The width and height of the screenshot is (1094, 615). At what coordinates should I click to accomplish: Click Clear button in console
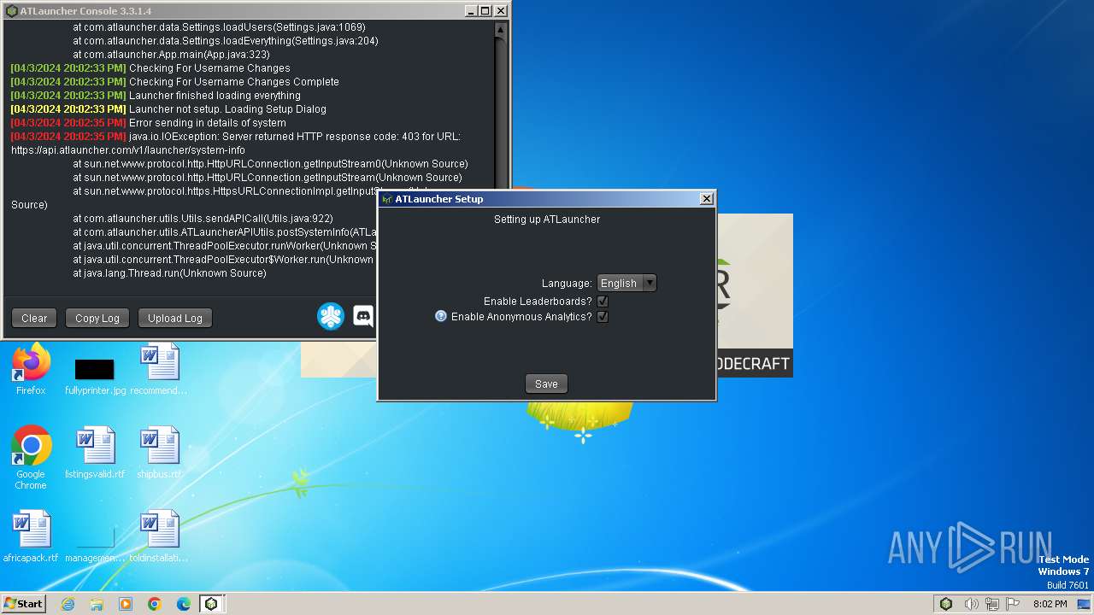pyautogui.click(x=34, y=318)
